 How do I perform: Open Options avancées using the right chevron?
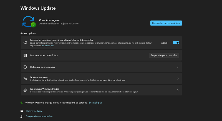pos(178,79)
